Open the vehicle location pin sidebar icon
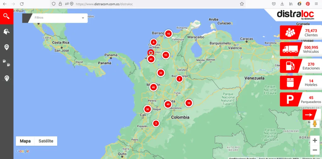 pos(6,47)
